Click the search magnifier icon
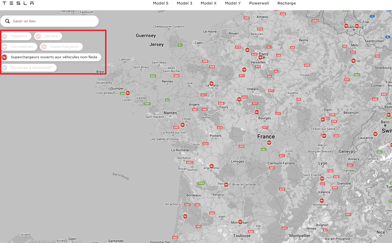Viewport: 392px width, 243px height. tap(7, 21)
